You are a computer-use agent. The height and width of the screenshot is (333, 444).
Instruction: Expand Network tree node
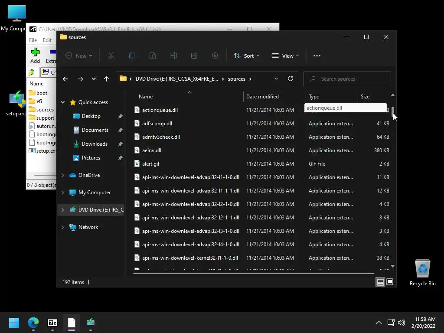(62, 227)
